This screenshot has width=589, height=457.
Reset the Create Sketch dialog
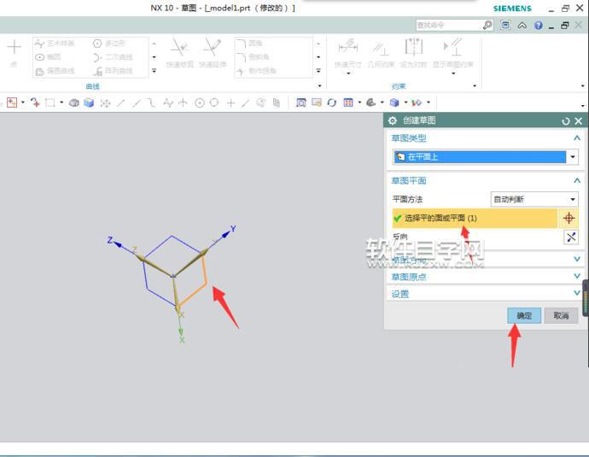coord(565,121)
